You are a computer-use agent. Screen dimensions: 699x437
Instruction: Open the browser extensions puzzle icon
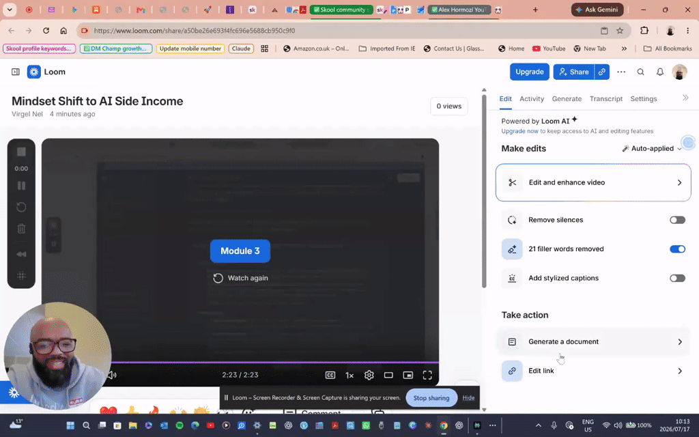tap(644, 31)
